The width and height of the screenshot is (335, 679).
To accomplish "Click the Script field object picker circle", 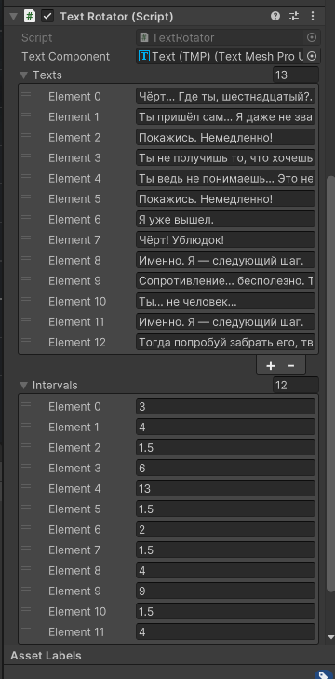I will 312,37.
